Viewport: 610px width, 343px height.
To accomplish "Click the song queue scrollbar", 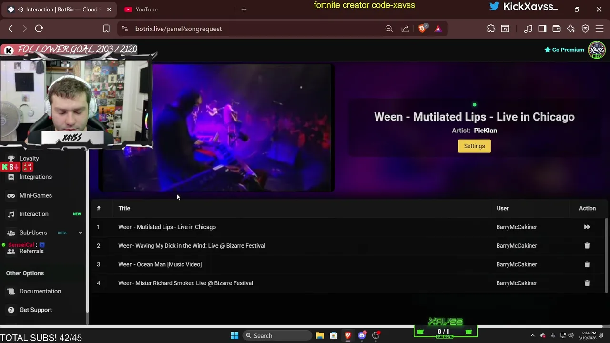I will [x=607, y=255].
